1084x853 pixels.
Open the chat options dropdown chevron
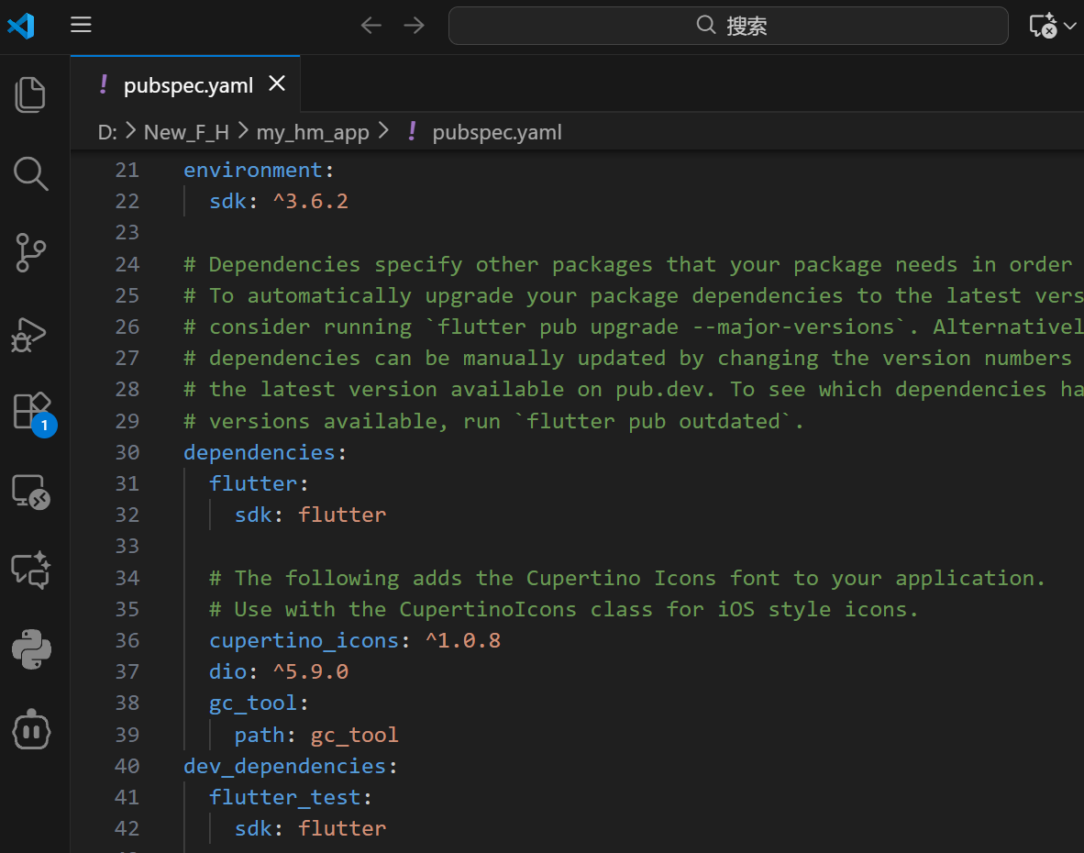[1072, 25]
